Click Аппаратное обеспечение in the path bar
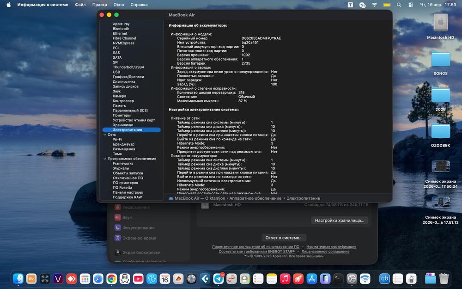This screenshot has height=289, width=462. click(x=255, y=198)
